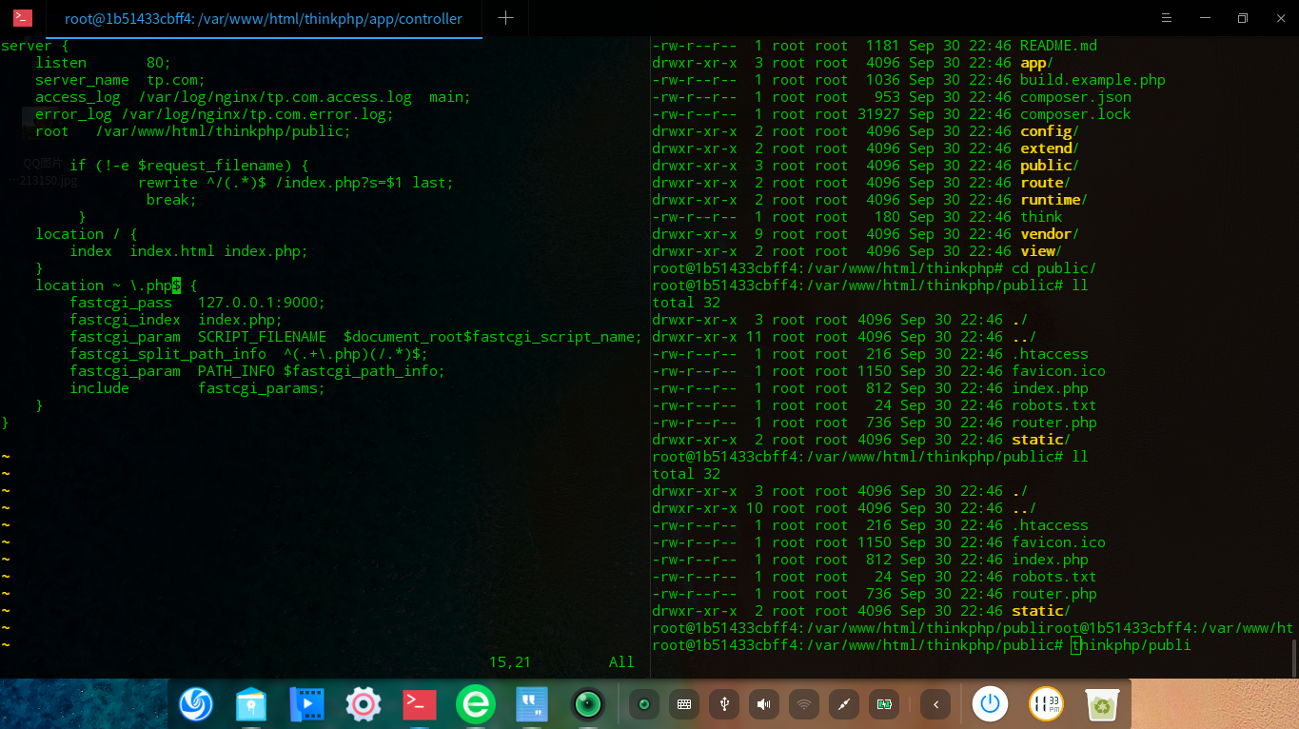Click the command prompt cursor in right pane
The width and height of the screenshot is (1299, 729).
(1076, 645)
